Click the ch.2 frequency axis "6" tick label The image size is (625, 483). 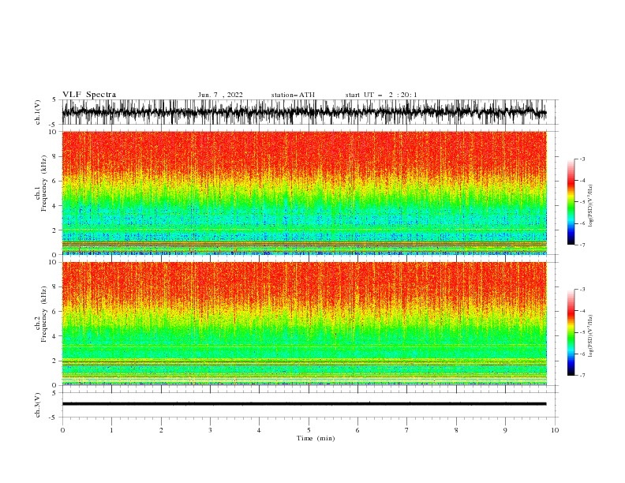coord(54,312)
